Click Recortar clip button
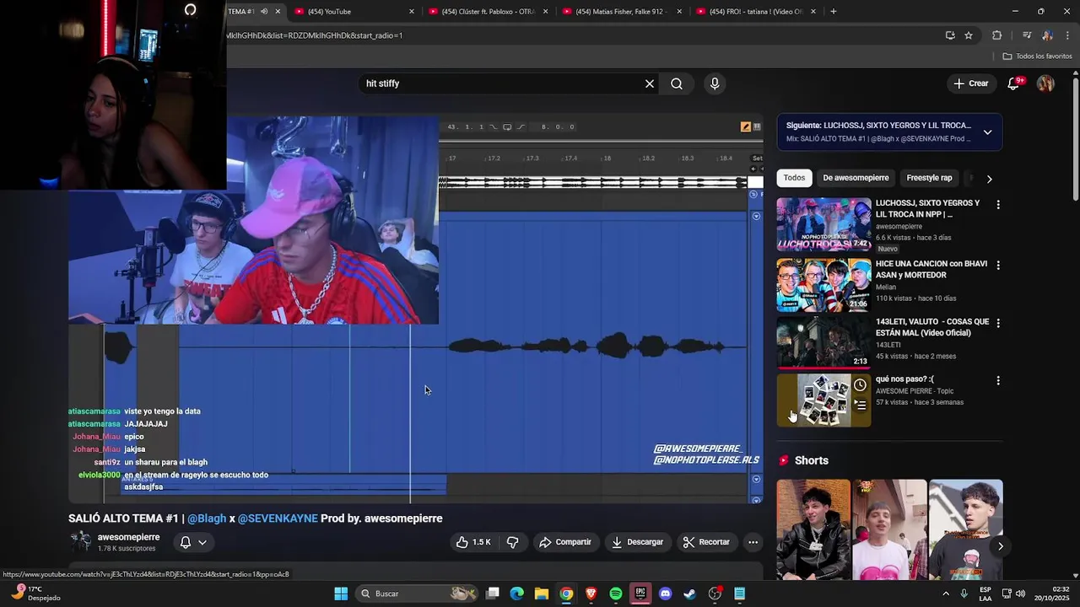This screenshot has width=1080, height=607. point(706,542)
